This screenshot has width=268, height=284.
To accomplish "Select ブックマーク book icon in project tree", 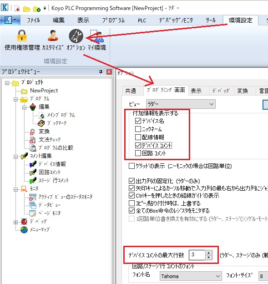I will pos(41,123).
